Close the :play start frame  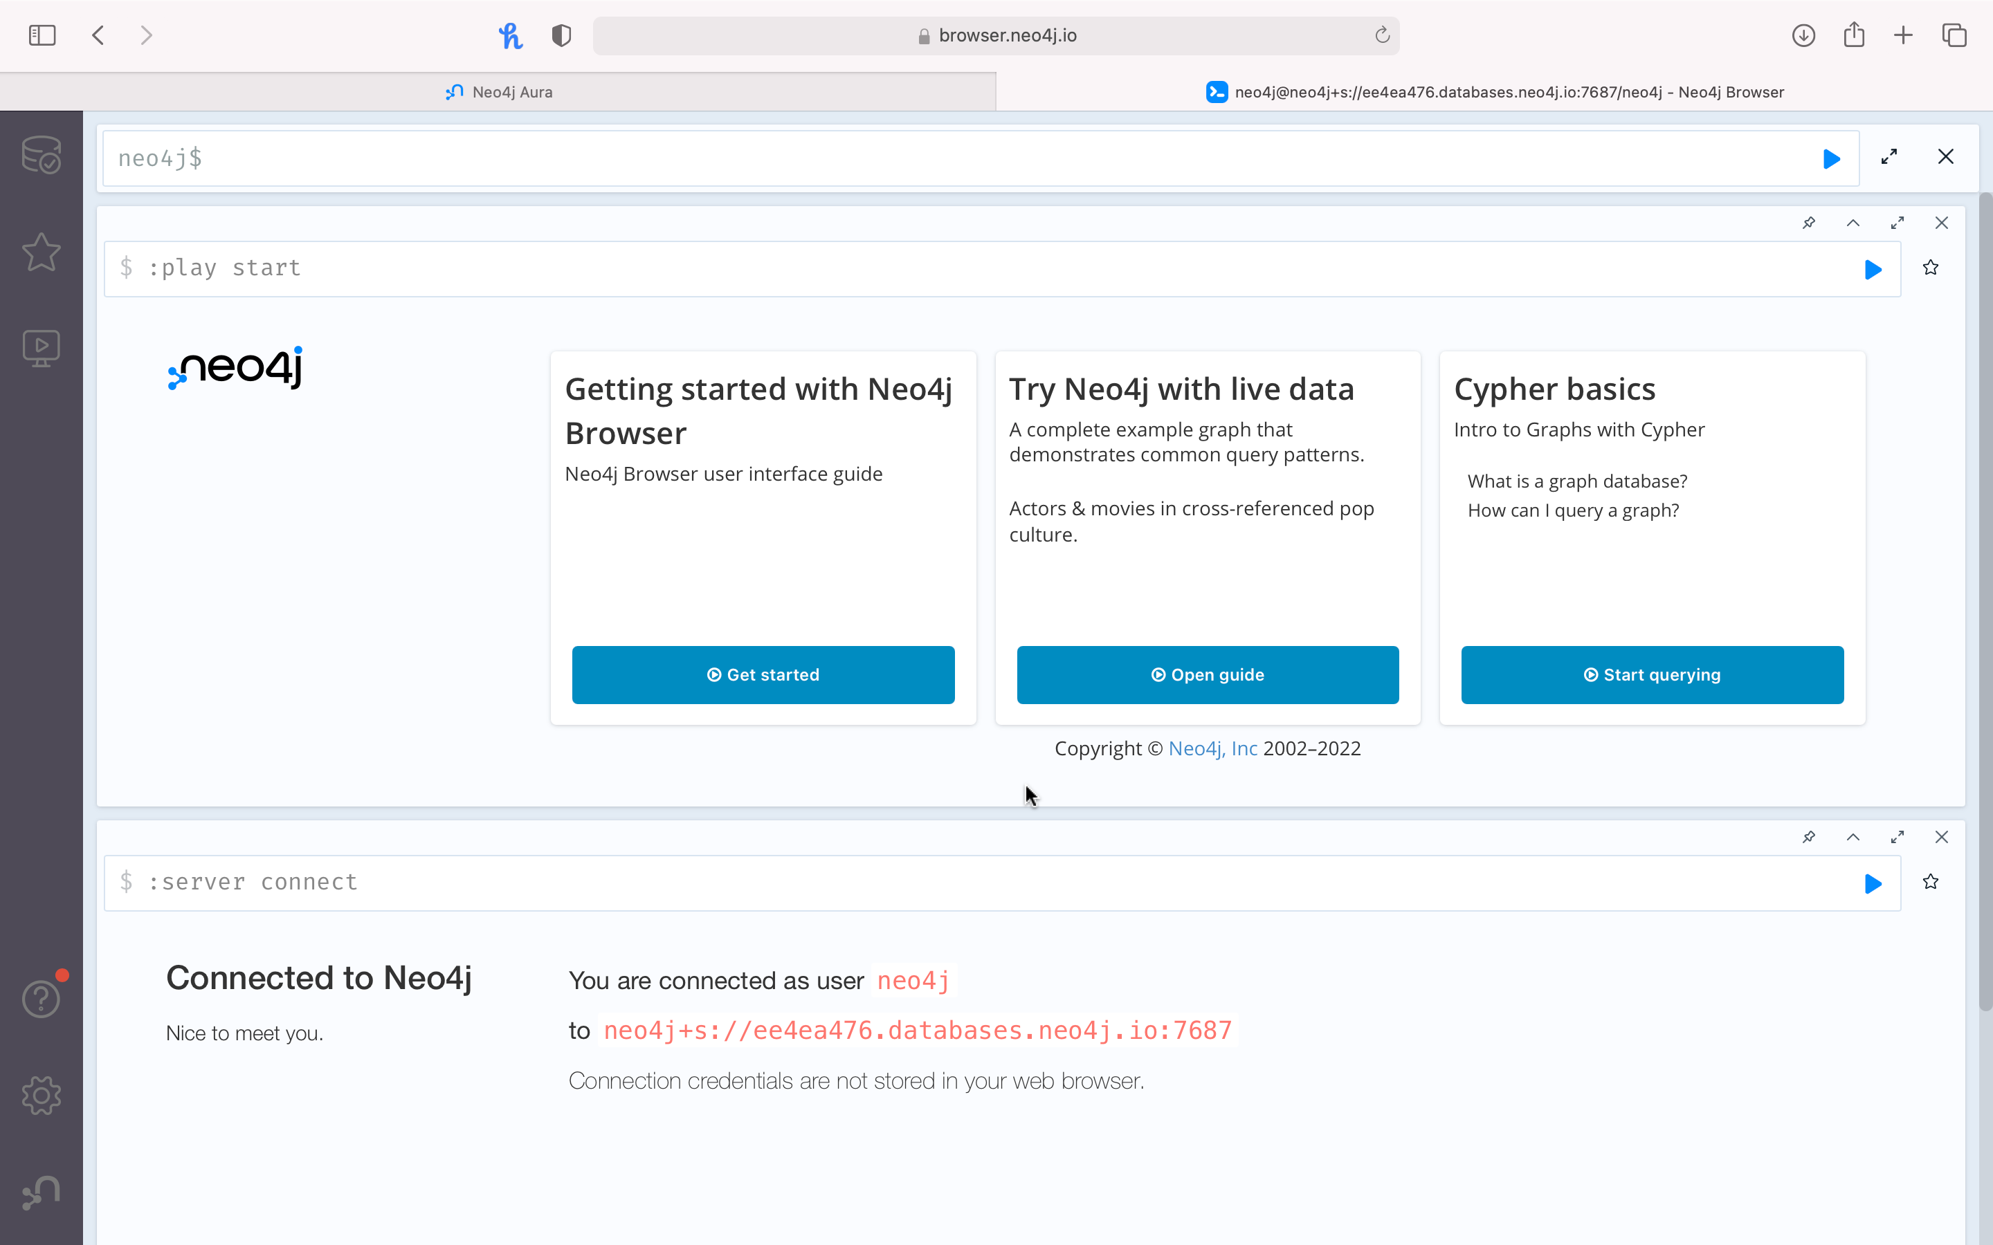point(1942,222)
